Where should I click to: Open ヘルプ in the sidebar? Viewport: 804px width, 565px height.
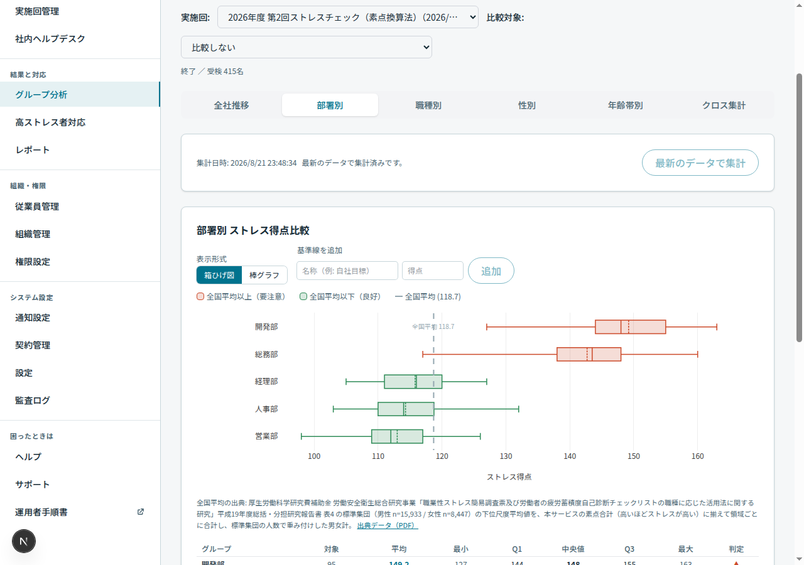(80, 456)
